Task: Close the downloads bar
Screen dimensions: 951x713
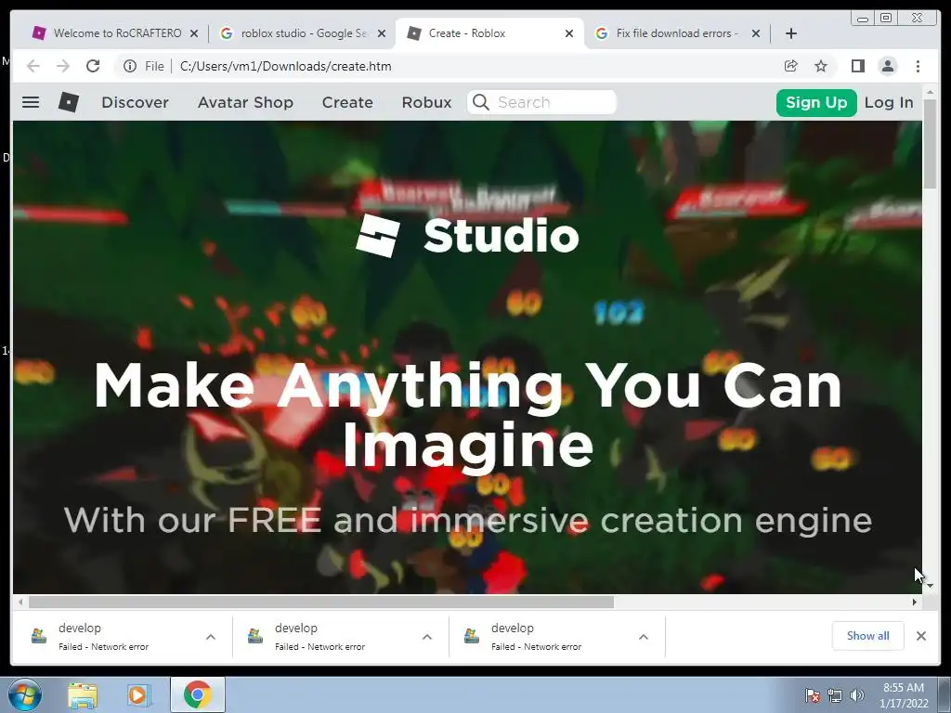Action: 920,636
